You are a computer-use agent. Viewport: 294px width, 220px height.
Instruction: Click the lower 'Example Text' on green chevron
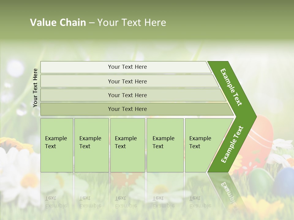(x=232, y=144)
